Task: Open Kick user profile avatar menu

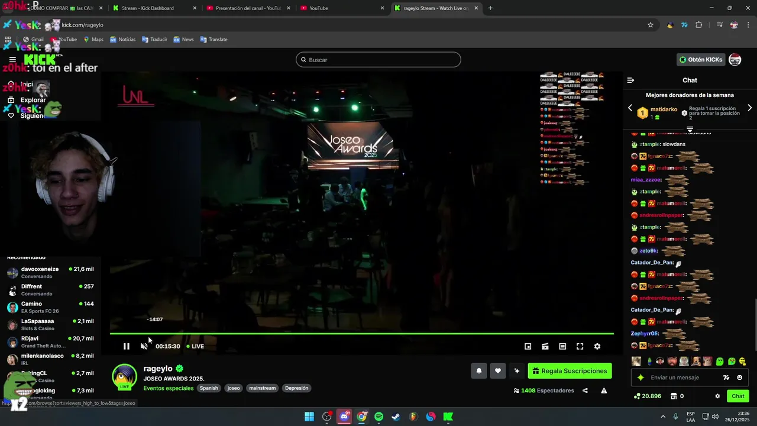Action: pos(735,60)
